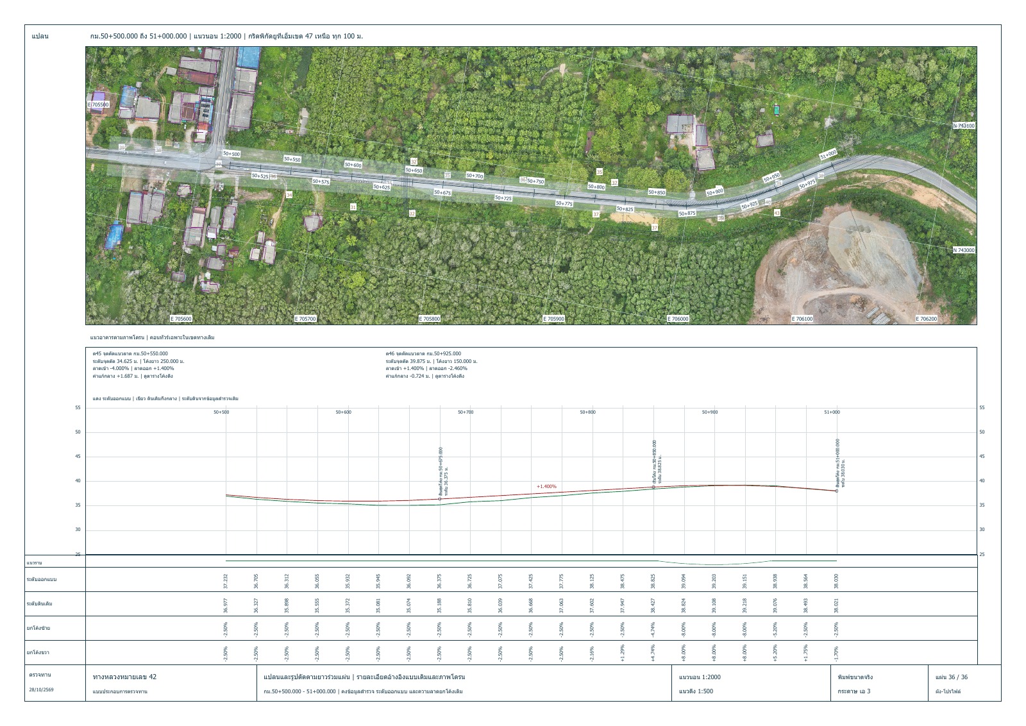
Task: Click existing ground value '36.977'
Action: point(226,606)
